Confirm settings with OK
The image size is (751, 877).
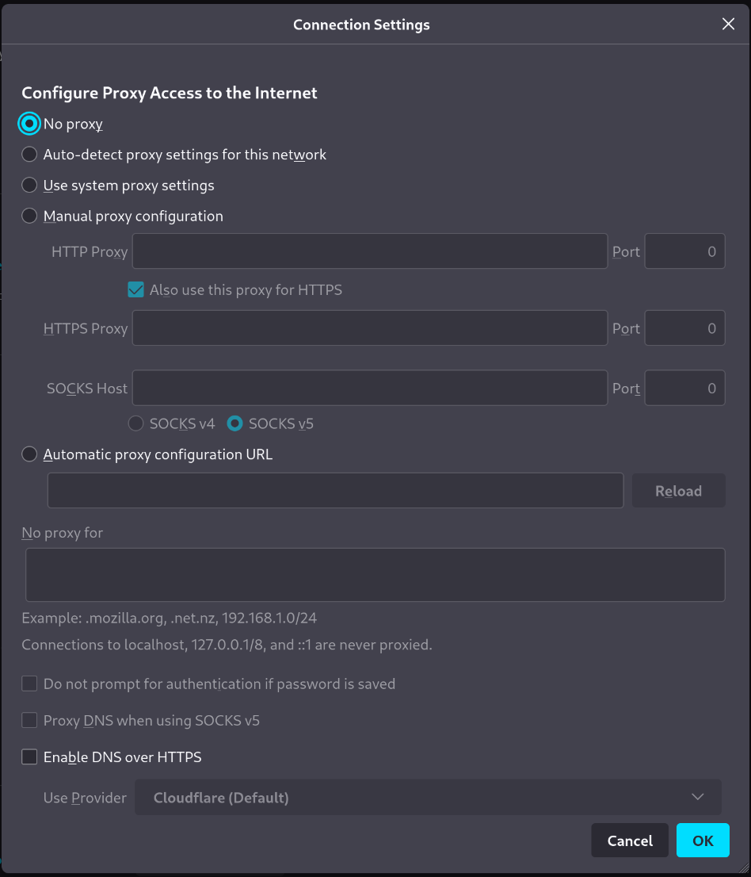pyautogui.click(x=703, y=840)
